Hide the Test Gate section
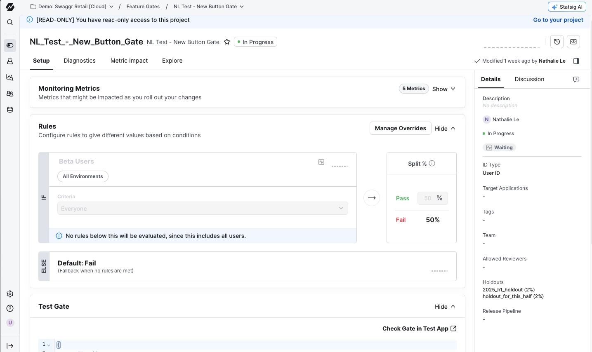Image resolution: width=592 pixels, height=352 pixels. (x=445, y=307)
